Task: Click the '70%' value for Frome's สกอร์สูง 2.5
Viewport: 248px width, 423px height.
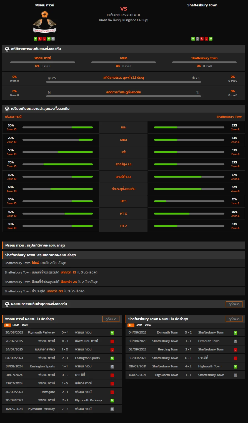Action: (x=11, y=162)
